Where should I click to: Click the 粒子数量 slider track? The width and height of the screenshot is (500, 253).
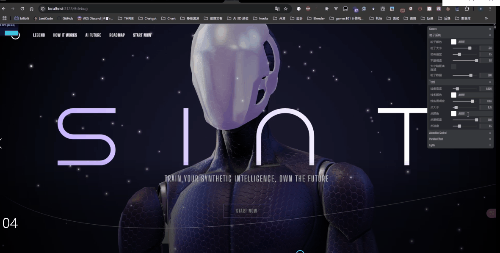[464, 75]
